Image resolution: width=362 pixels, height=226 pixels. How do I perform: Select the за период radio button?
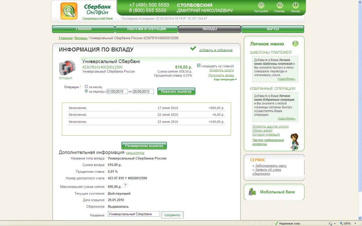(86, 91)
